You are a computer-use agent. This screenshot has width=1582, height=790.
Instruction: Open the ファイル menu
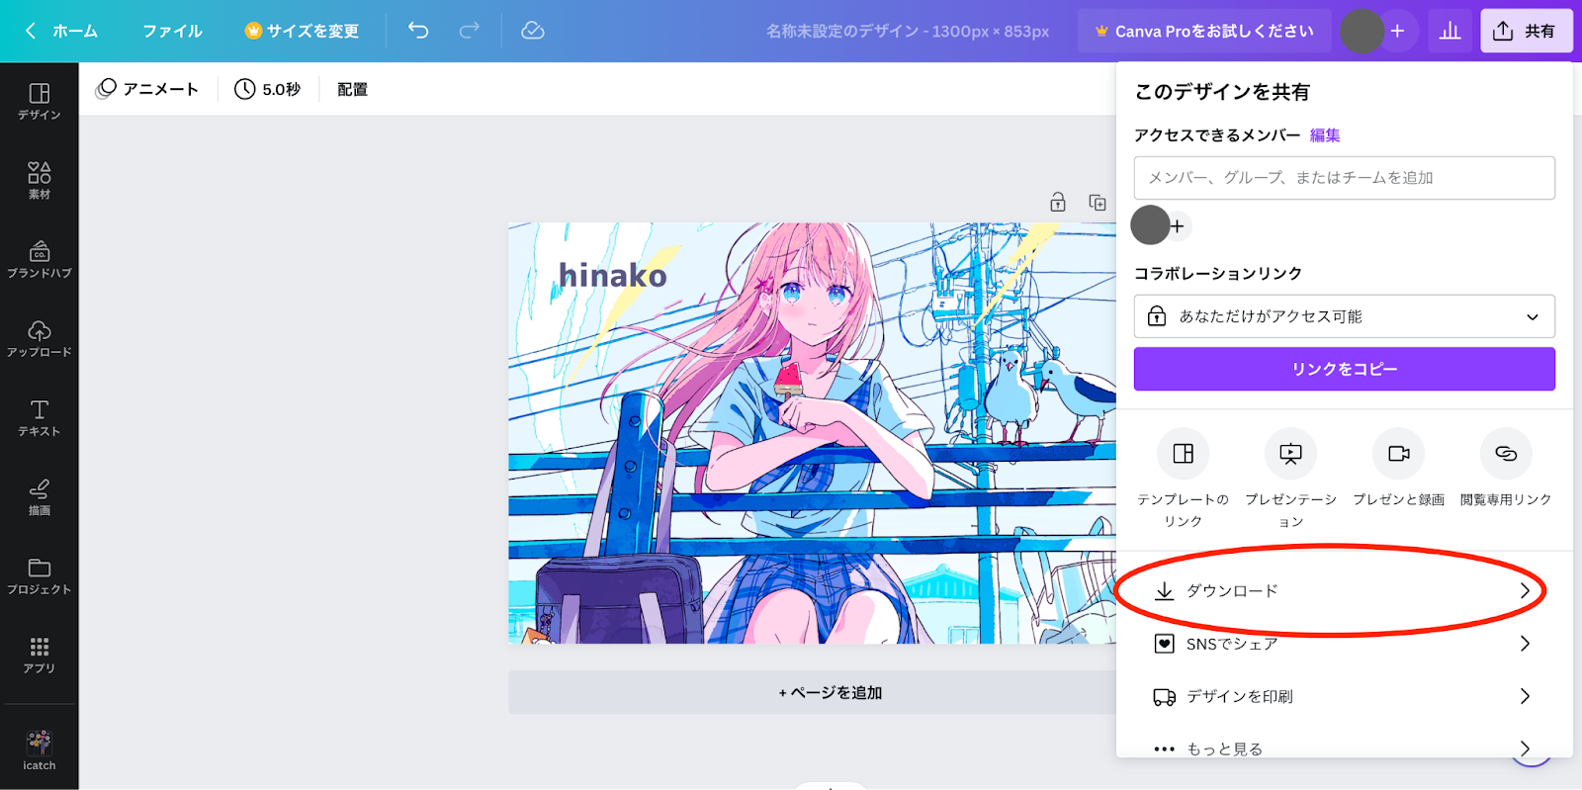click(172, 31)
